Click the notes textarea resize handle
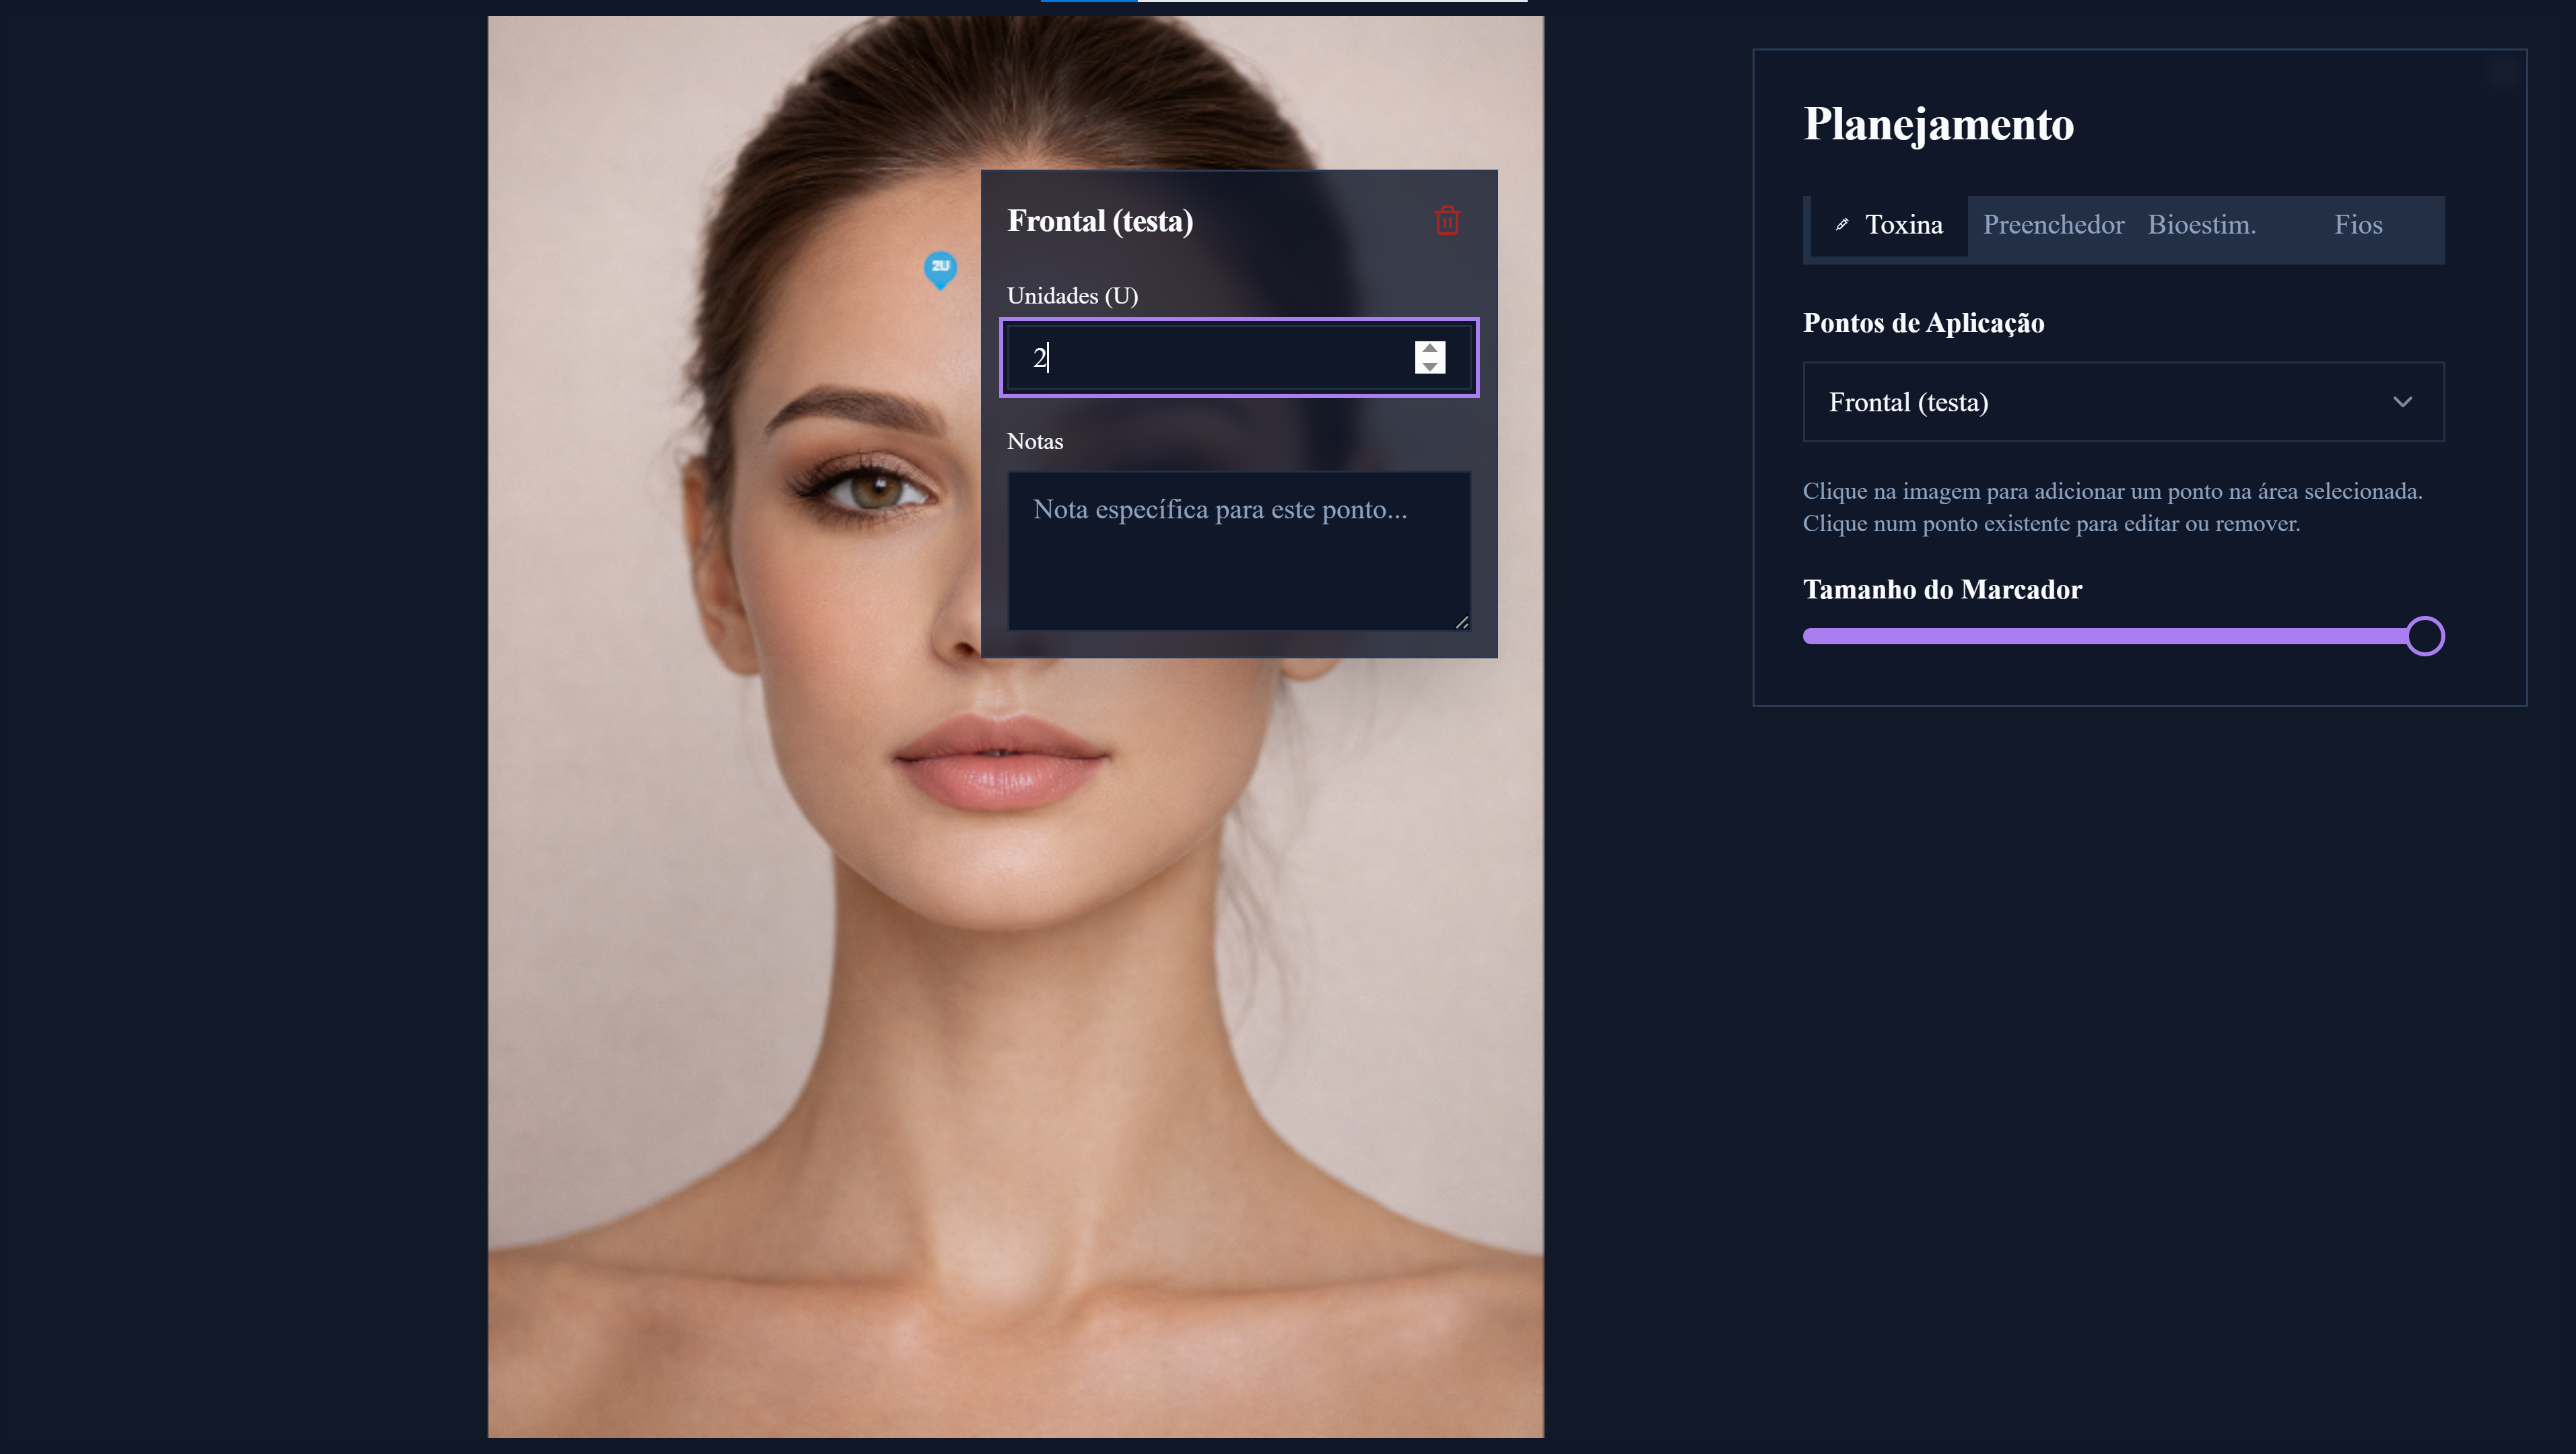 point(1462,622)
